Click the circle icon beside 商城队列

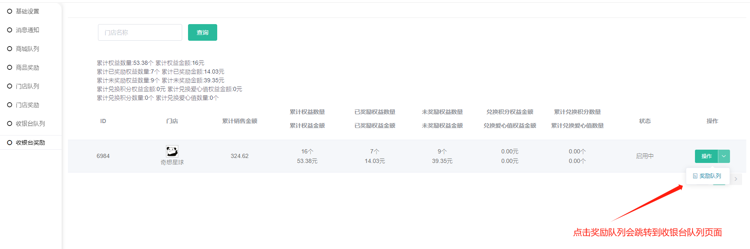[x=10, y=49]
